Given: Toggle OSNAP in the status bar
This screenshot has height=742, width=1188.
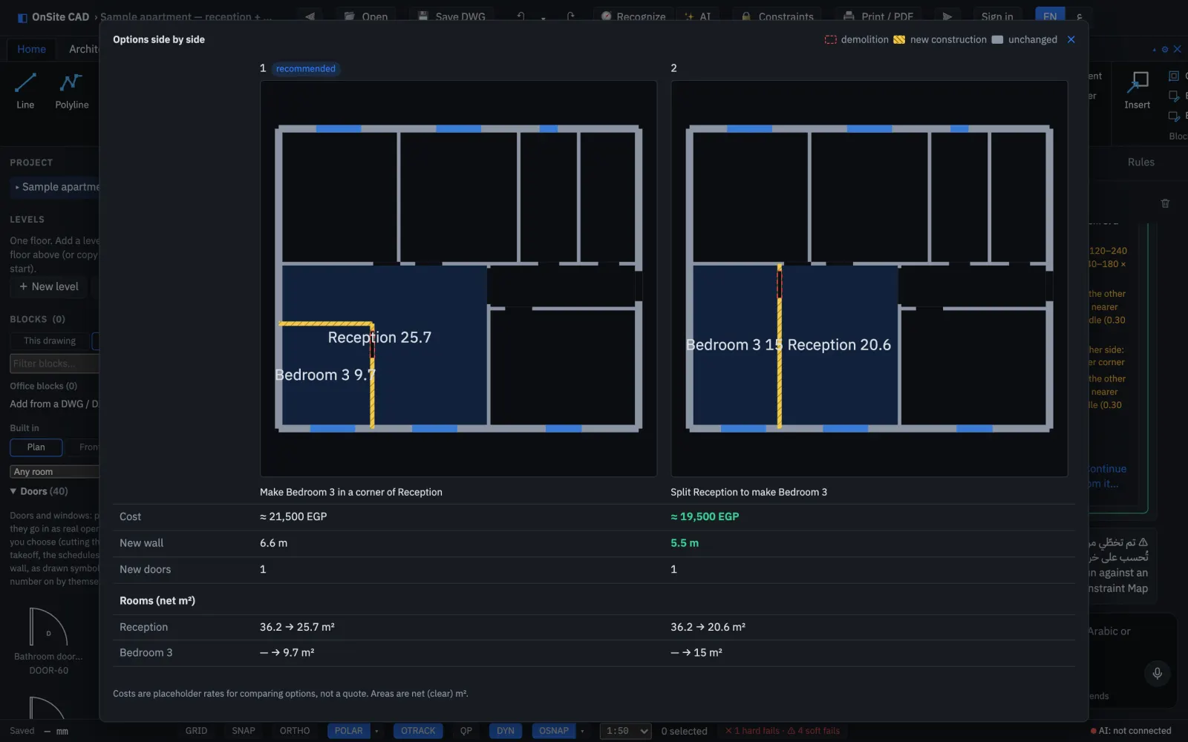Looking at the screenshot, I should (554, 731).
